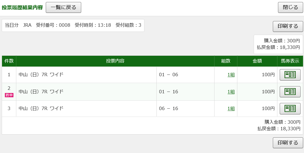The width and height of the screenshot is (304, 153).
Task: Show betting ticket for 01-06 wide bet
Action: point(290,75)
